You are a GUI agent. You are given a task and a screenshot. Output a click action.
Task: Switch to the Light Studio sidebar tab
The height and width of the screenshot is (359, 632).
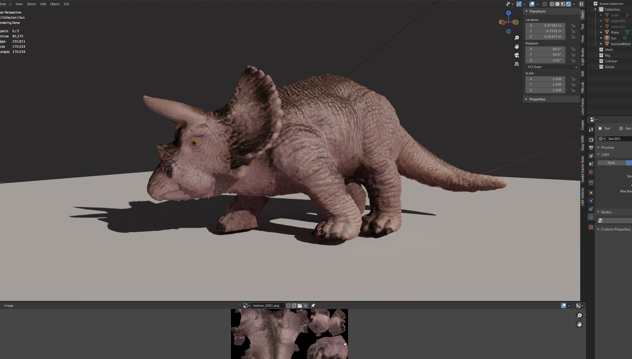point(583,56)
